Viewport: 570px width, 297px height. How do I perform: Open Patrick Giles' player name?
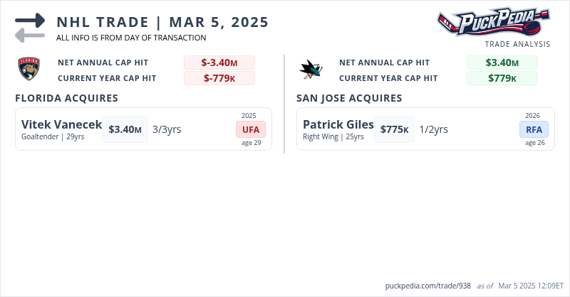(338, 124)
